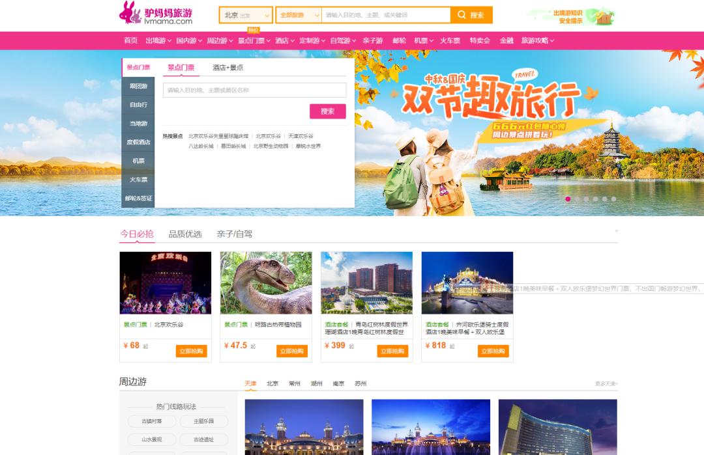The image size is (704, 455).
Task: Click the small arrow right of 今日必抢 tabs
Action: click(616, 231)
